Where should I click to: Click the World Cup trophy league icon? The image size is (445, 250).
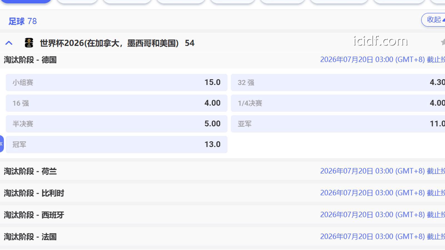[29, 43]
